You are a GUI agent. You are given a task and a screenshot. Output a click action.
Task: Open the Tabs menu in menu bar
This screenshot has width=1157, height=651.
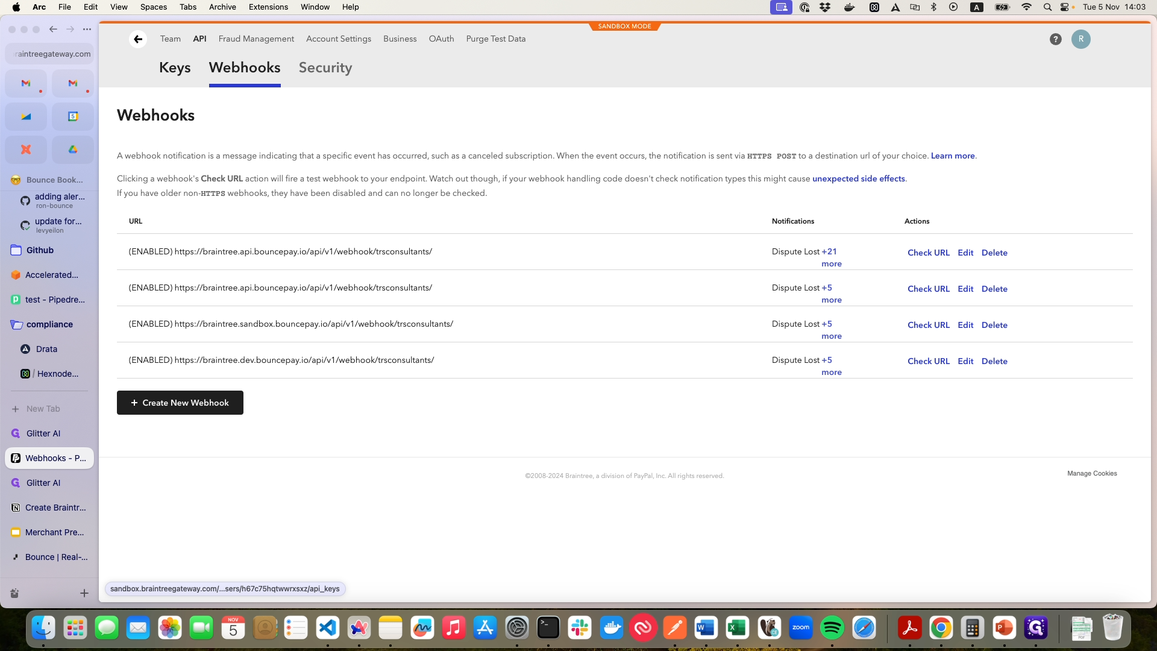click(188, 7)
